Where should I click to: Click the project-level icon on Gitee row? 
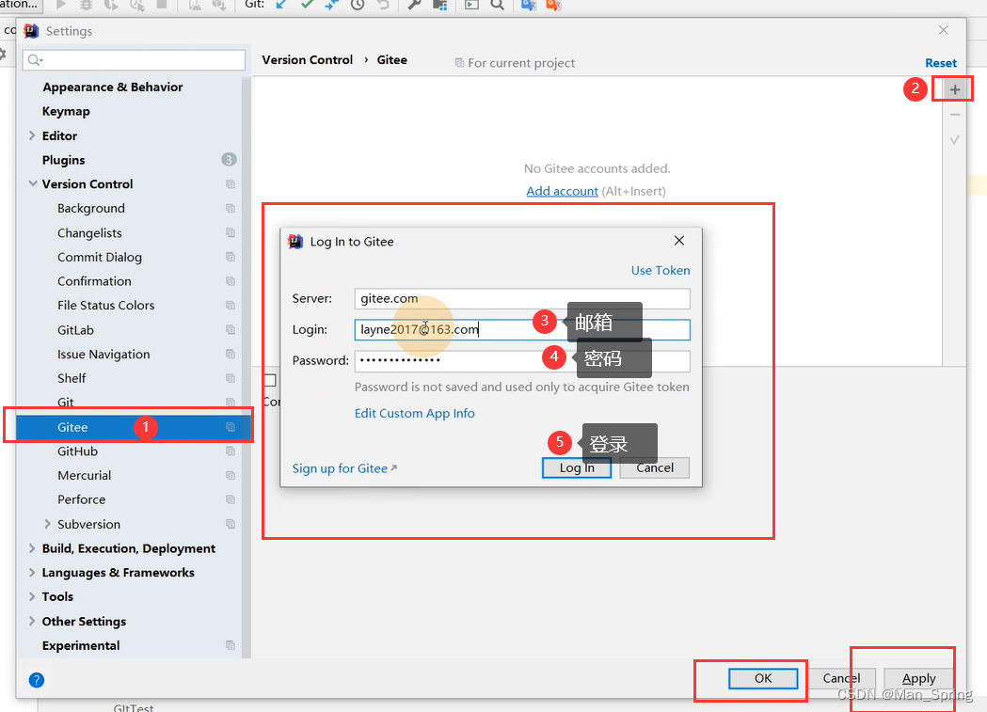coord(231,427)
